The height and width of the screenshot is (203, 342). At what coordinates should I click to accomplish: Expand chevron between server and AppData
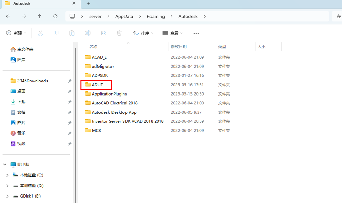(x=108, y=16)
